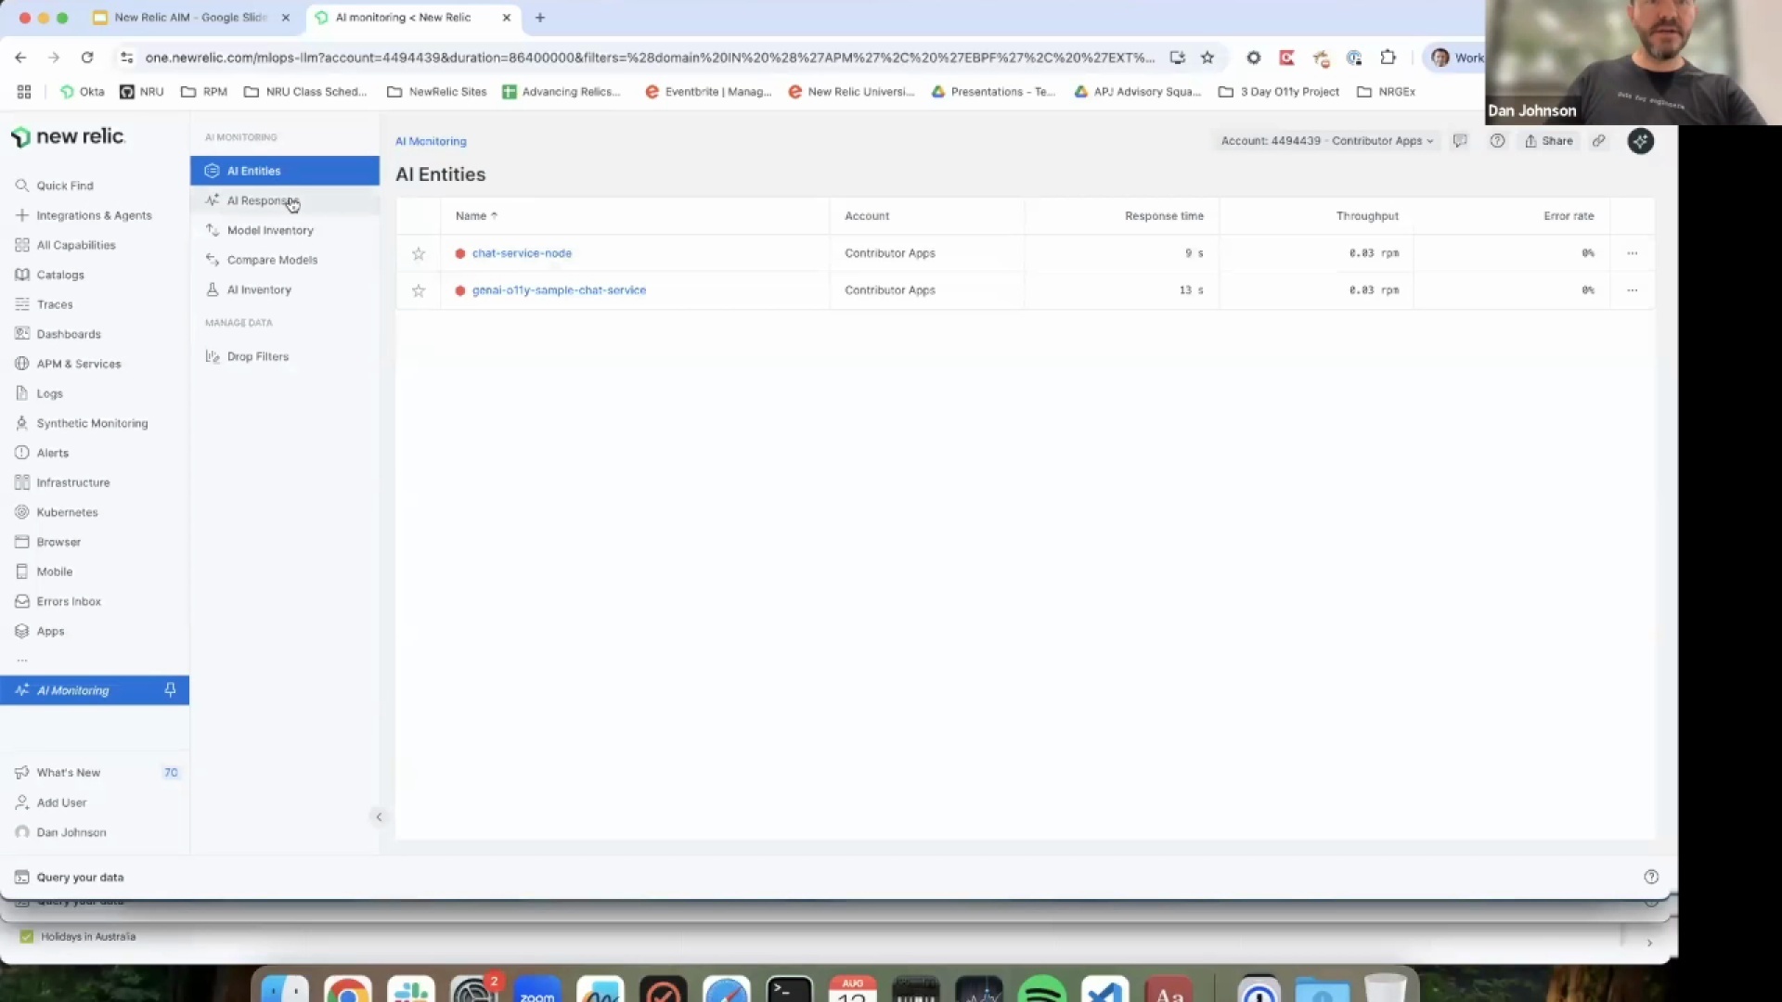Unpin AI Monitoring with the pin icon
Image resolution: width=1782 pixels, height=1002 pixels.
tap(170, 690)
